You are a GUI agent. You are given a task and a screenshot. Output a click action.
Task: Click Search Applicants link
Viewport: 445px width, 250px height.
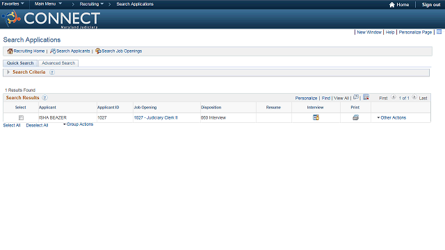[x=73, y=51]
